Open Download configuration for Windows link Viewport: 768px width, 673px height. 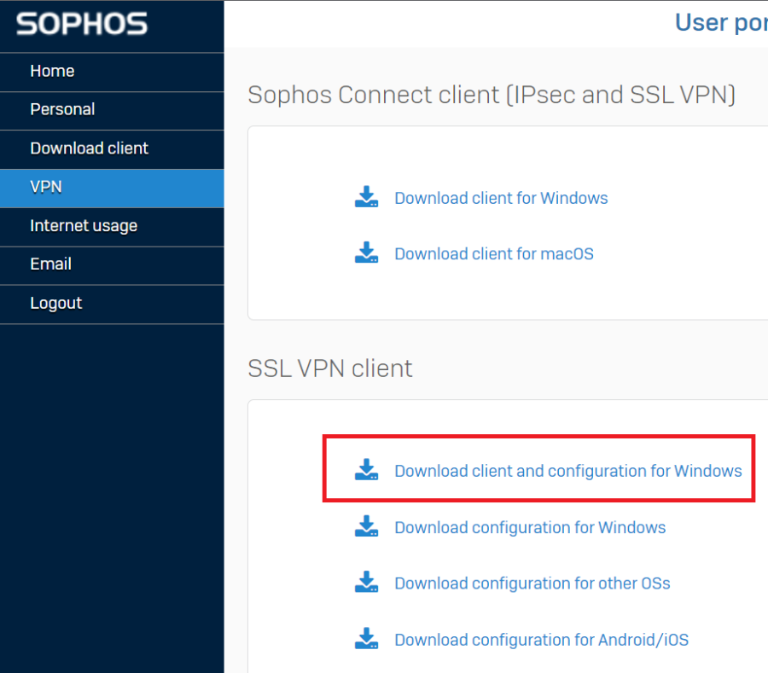tap(530, 527)
